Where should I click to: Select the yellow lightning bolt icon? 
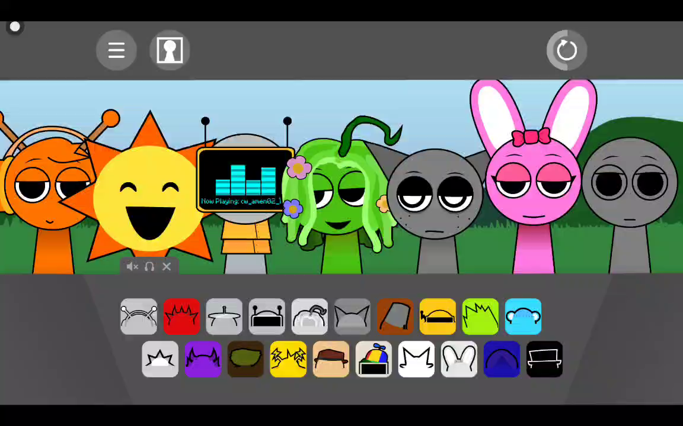[288, 359]
